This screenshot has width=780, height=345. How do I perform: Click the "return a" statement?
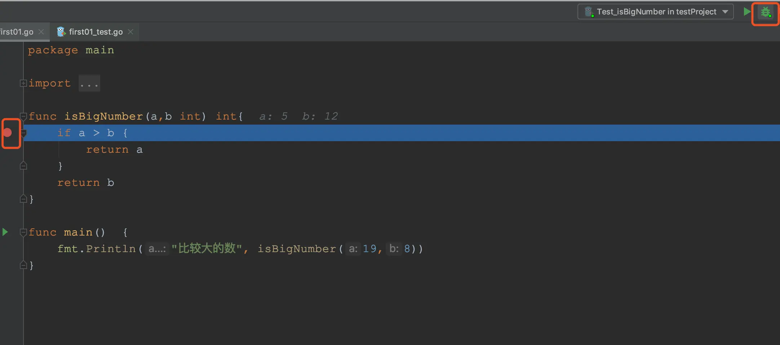click(114, 149)
